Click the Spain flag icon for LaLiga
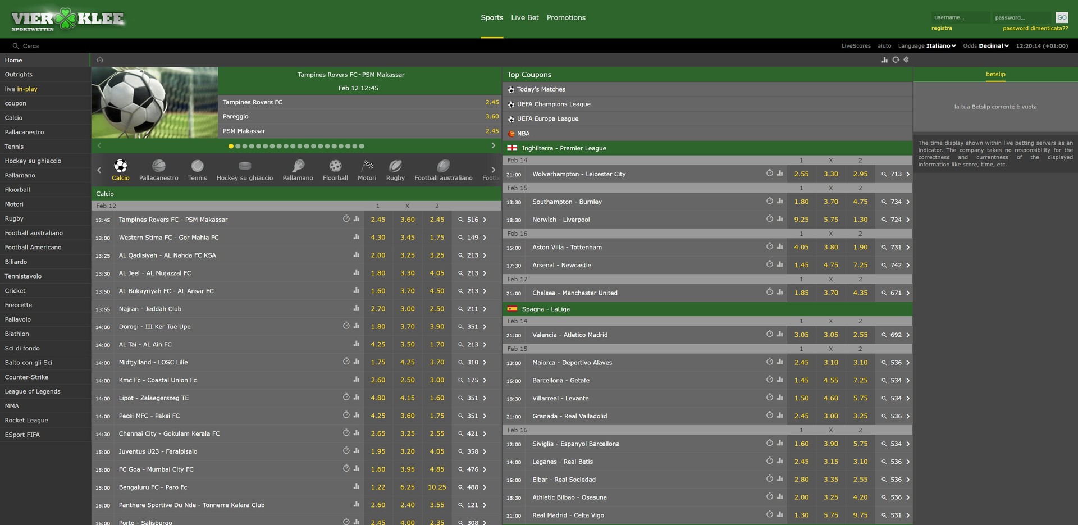Viewport: 1078px width, 525px height. click(x=512, y=309)
